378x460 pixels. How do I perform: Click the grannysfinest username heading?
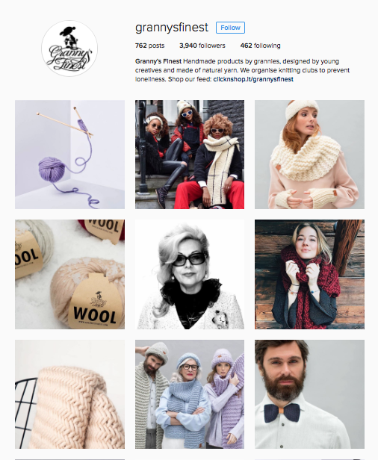coord(172,28)
